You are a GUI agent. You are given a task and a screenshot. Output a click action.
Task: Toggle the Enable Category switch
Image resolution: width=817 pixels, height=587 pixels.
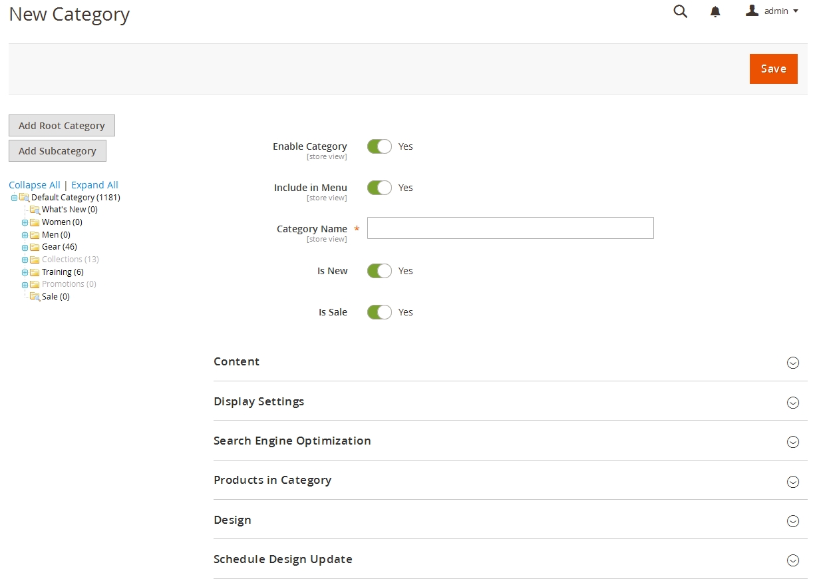click(x=379, y=146)
